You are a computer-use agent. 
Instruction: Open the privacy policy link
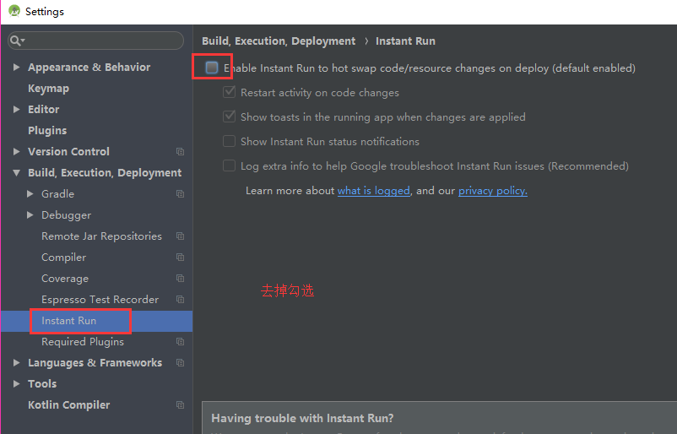pyautogui.click(x=493, y=191)
